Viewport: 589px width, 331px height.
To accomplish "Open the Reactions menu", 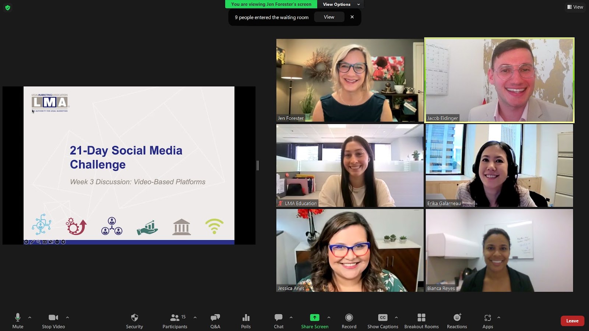I will coord(457,321).
